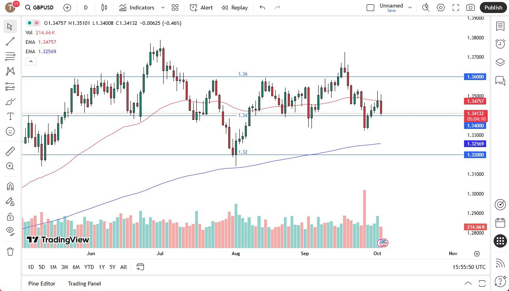Viewport: 509px width, 291px height.
Task: Open the XABCD pattern drawing tool
Action: click(10, 71)
